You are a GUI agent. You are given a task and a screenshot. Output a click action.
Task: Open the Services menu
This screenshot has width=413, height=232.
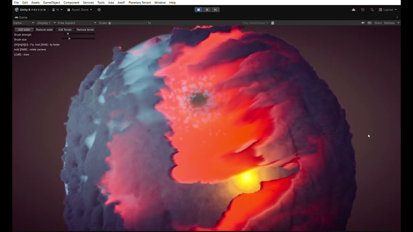[88, 3]
